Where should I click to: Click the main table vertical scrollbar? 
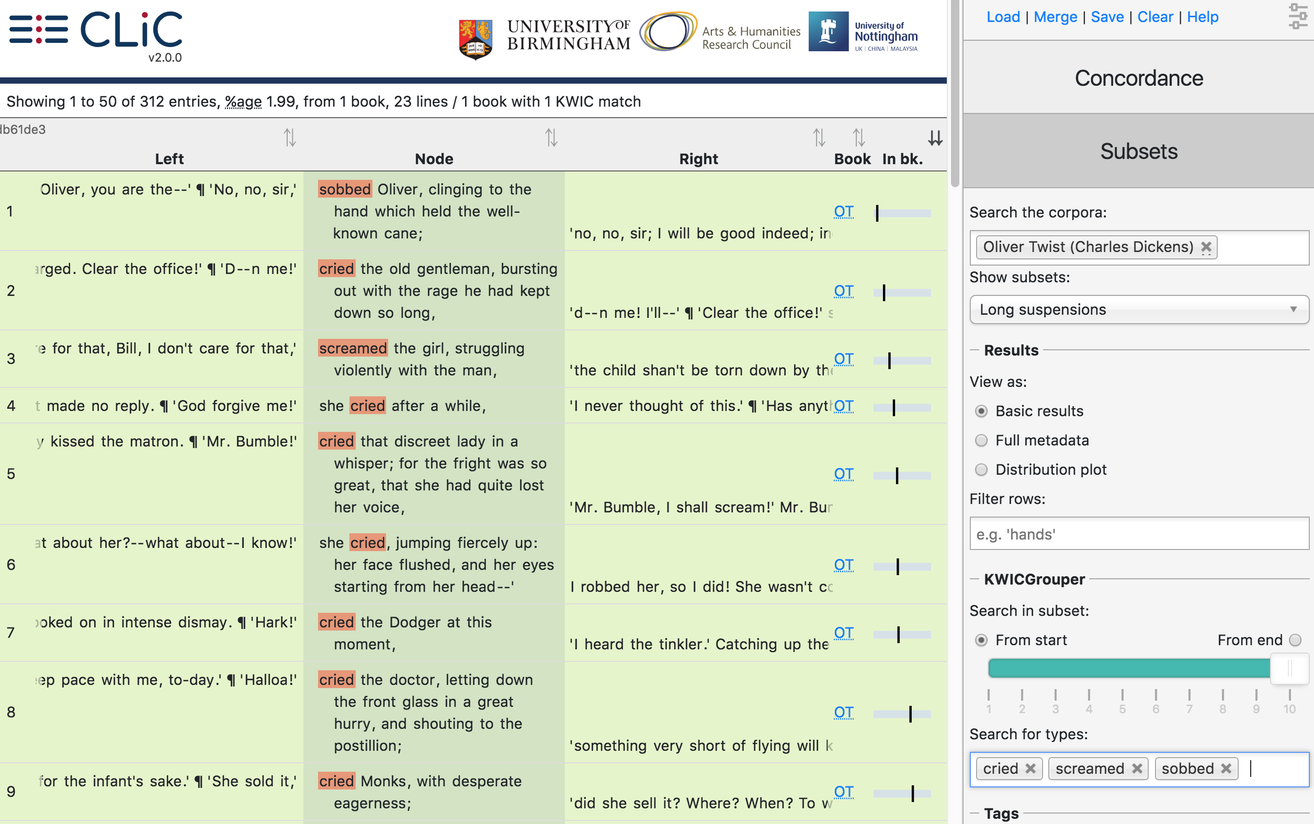(955, 93)
